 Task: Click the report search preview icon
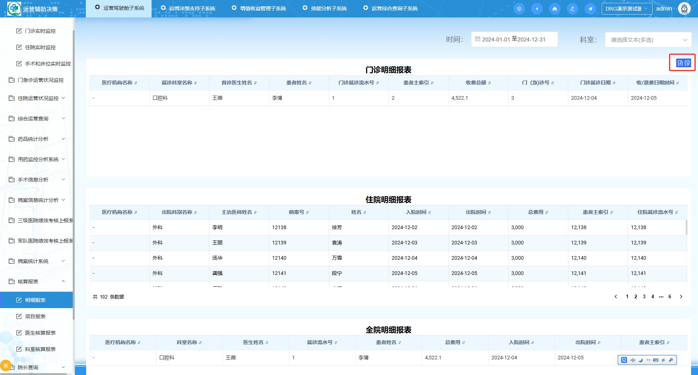point(687,63)
